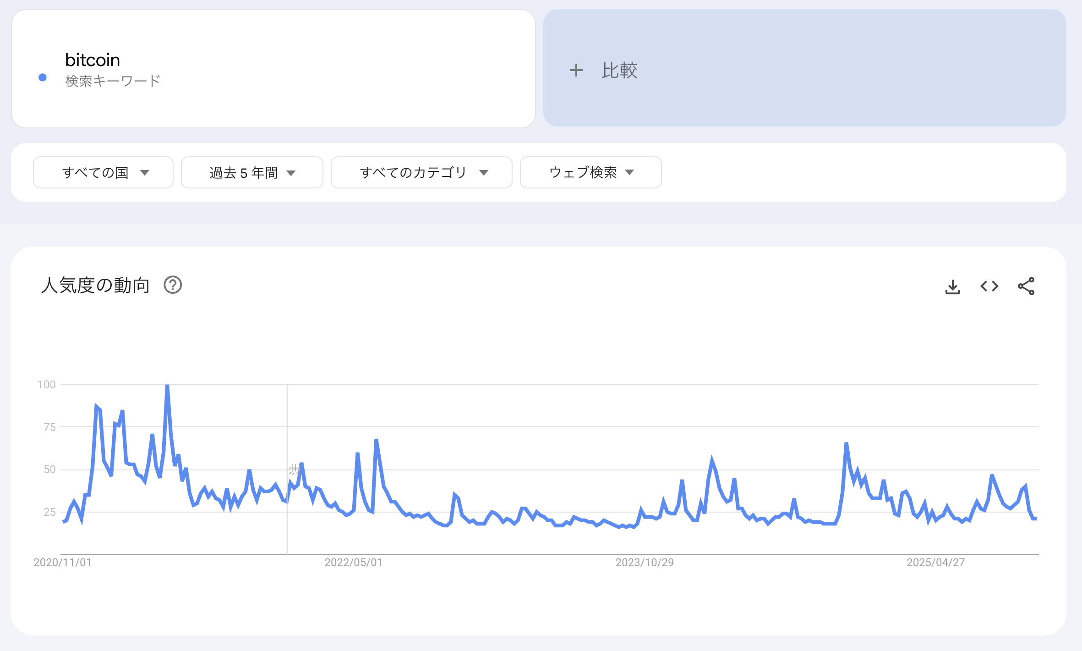Click the bitcoin search term field
This screenshot has height=651, width=1082.
click(x=93, y=60)
